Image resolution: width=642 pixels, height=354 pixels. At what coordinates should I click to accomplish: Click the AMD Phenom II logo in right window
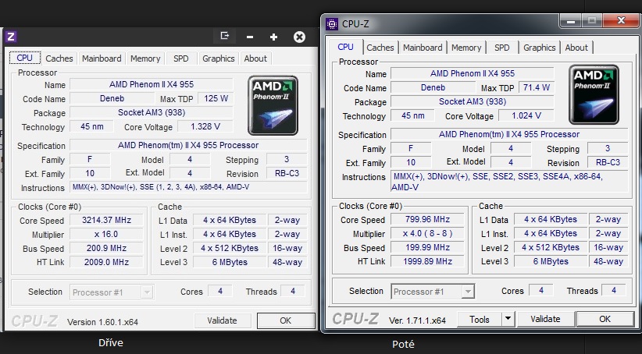coord(594,94)
